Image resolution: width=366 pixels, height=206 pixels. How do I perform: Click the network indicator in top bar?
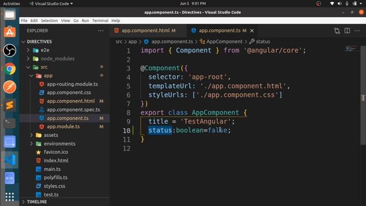click(x=332, y=3)
